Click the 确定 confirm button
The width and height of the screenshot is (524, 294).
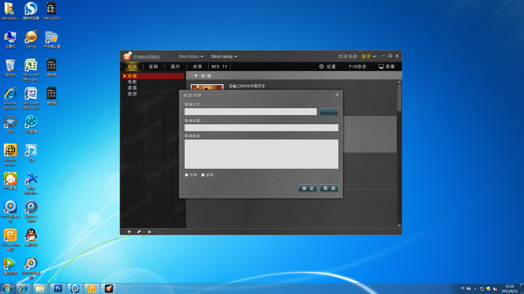tap(307, 188)
